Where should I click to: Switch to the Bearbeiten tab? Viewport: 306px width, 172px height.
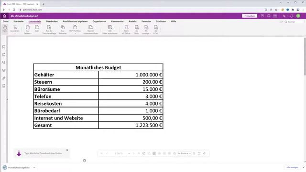[x=52, y=21]
